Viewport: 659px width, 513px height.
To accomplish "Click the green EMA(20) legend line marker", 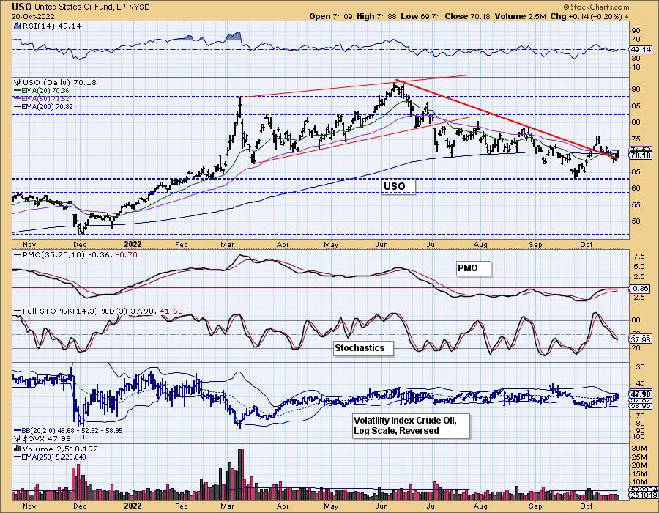I will [18, 90].
